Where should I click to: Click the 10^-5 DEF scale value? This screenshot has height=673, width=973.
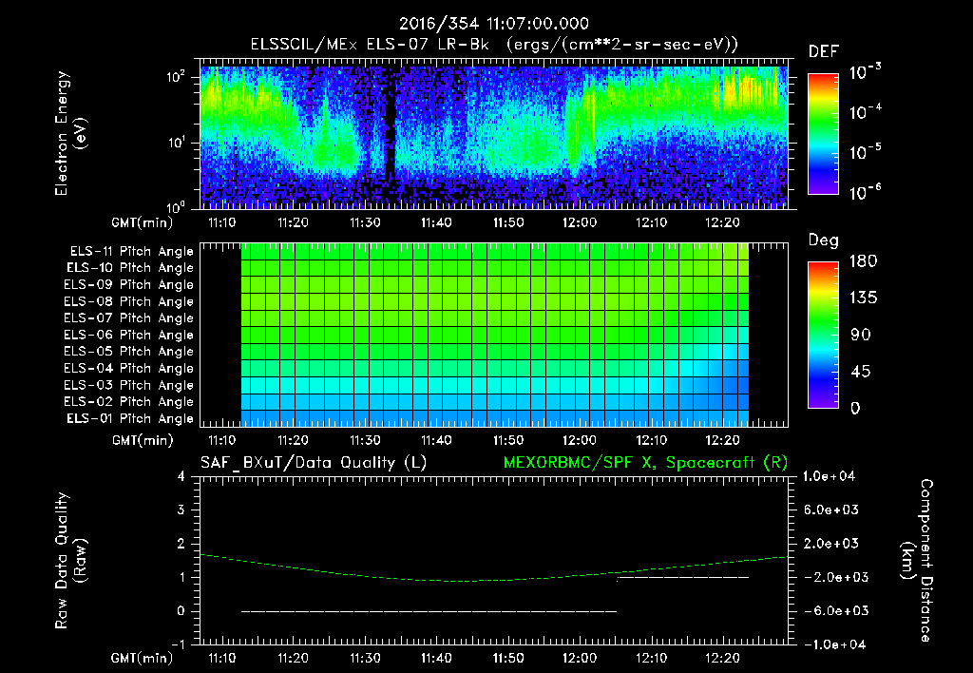tap(865, 151)
